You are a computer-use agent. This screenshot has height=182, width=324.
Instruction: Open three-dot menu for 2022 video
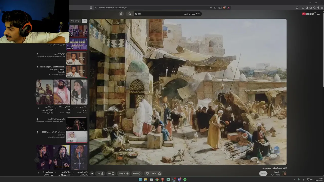click(x=37, y=132)
